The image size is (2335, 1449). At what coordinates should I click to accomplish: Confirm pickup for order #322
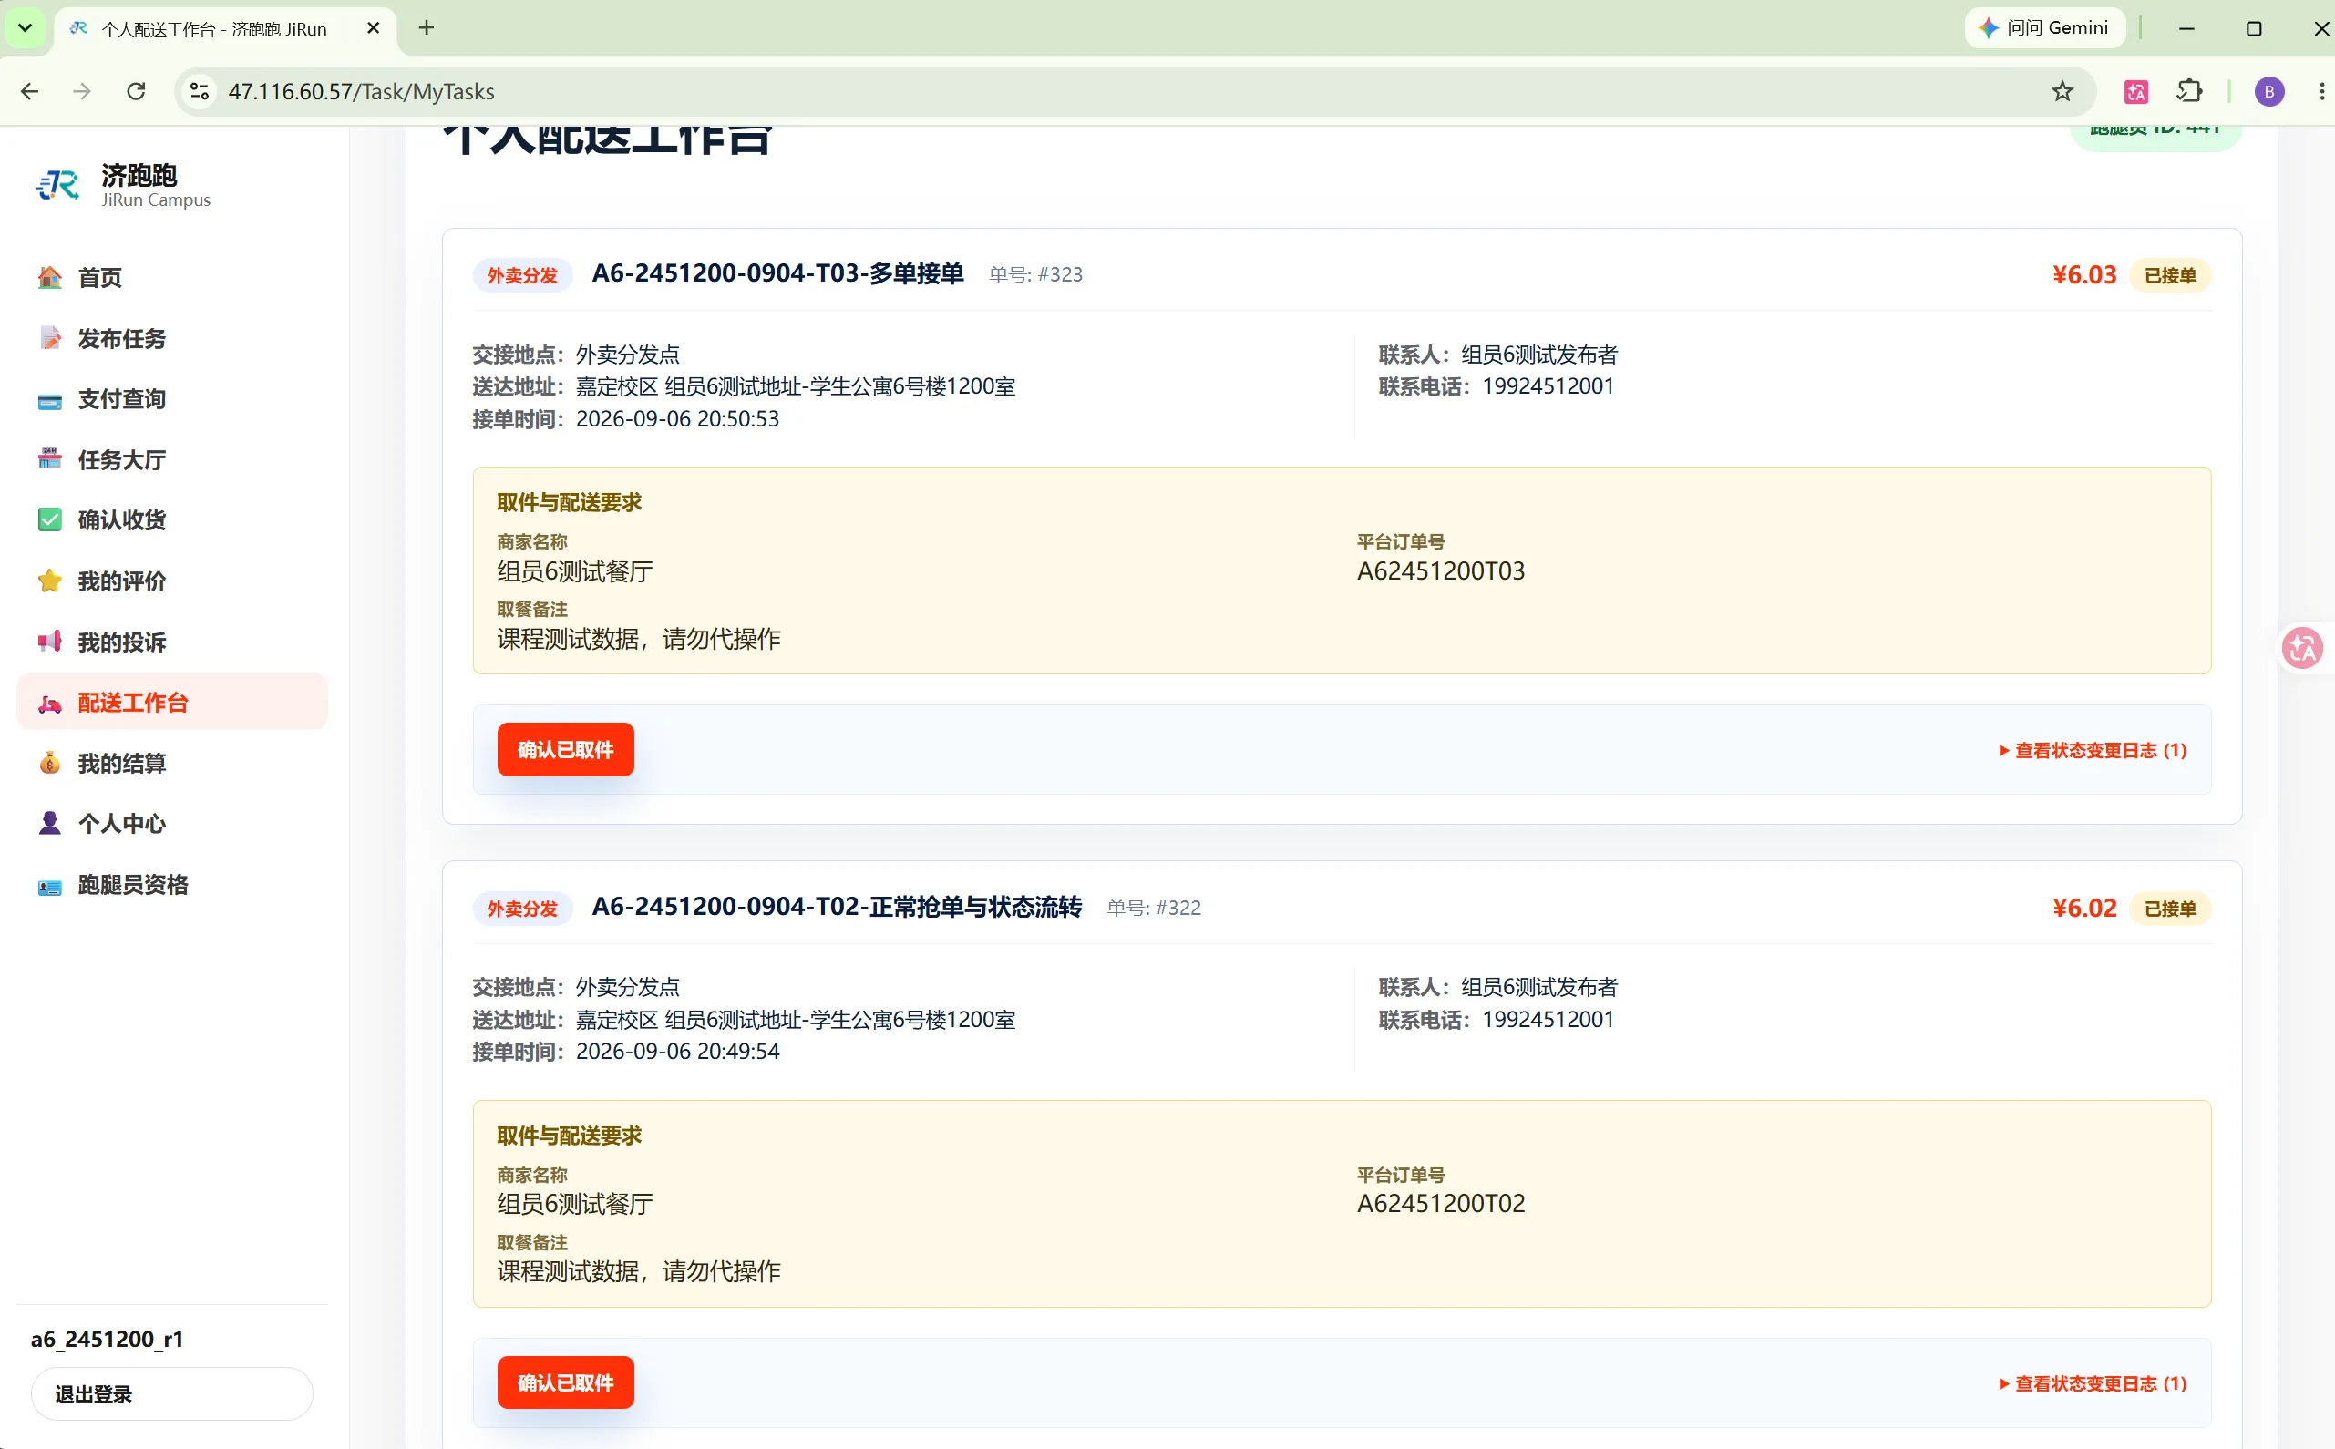pos(565,1382)
